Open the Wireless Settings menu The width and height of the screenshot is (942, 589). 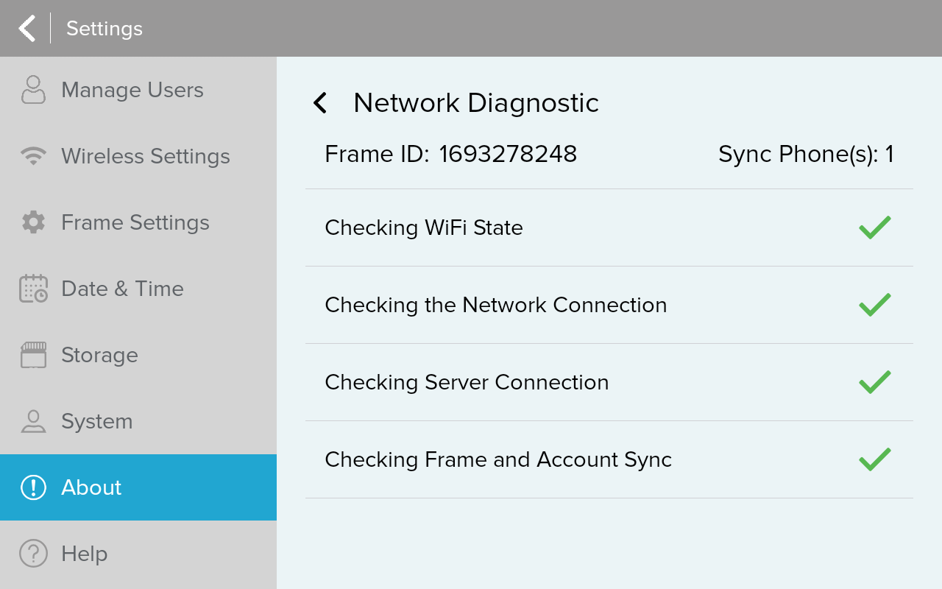(x=146, y=156)
